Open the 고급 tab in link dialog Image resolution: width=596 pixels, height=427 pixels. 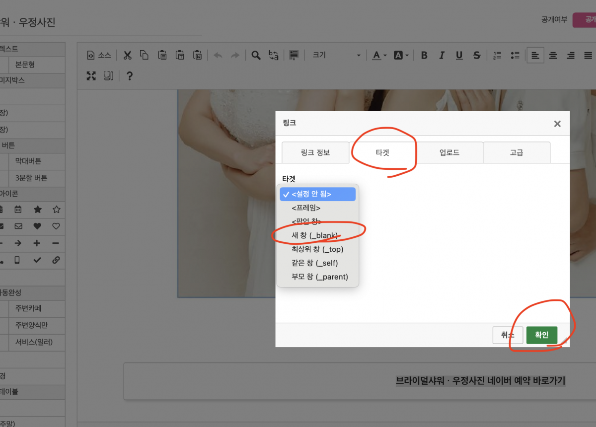pos(516,152)
